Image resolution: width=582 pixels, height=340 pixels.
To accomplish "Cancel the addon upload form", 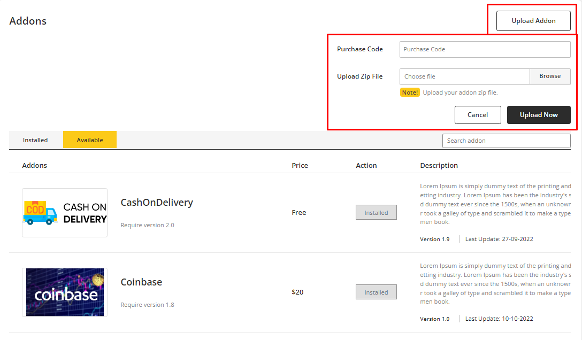I will 477,115.
